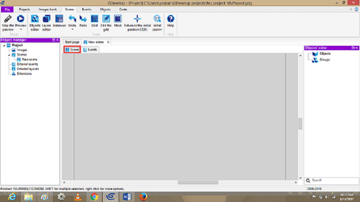Float the Objects' editor panel
This screenshot has width=360, height=202.
[x=353, y=48]
